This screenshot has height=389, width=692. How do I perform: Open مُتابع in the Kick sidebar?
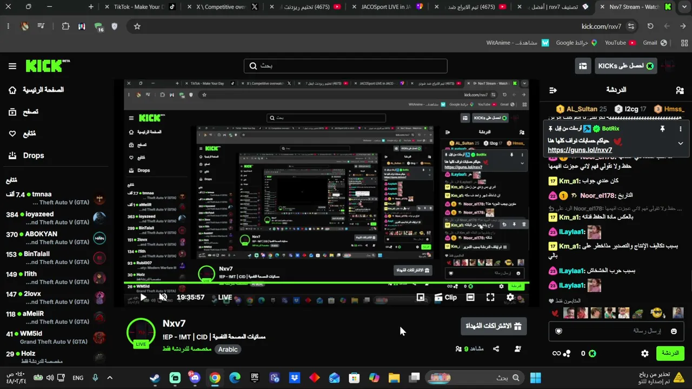point(23,133)
